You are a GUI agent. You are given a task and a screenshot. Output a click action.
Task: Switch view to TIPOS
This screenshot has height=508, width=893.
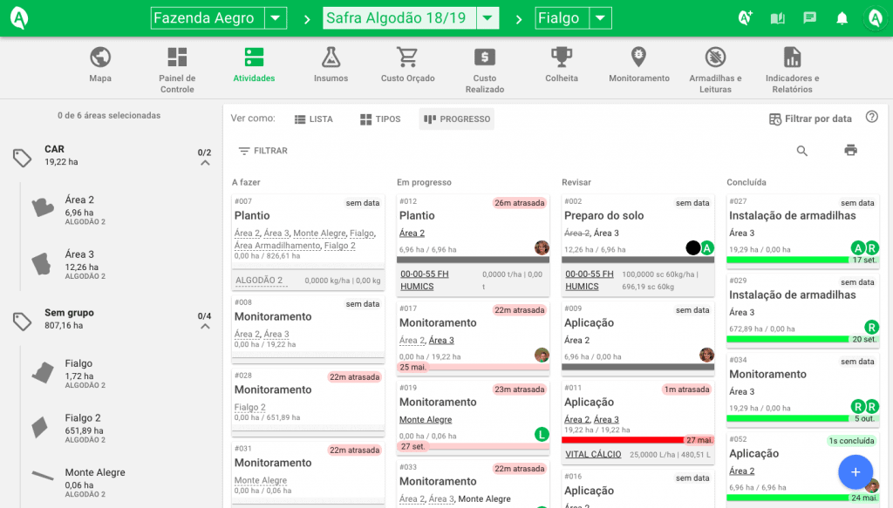point(379,119)
